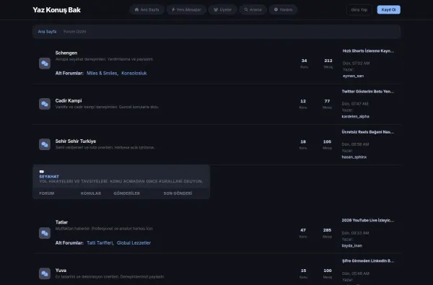Open user profile eymen_sari
Image resolution: width=433 pixels, height=285 pixels.
353,76
